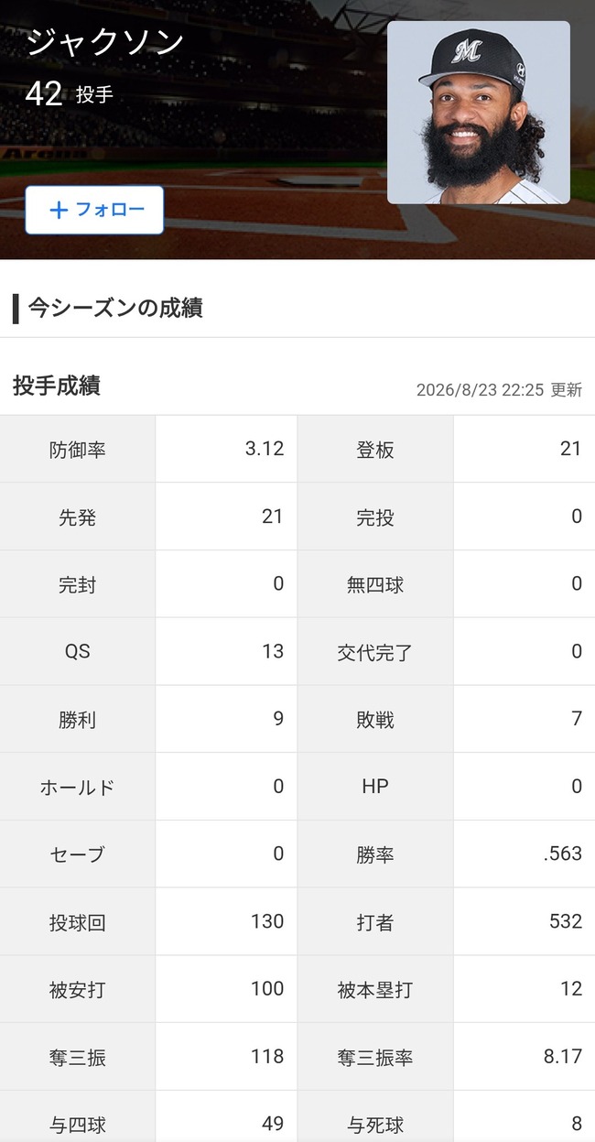The height and width of the screenshot is (1142, 595).
Task: Click the 奪三振 strikeouts value 118
Action: pos(267,1056)
